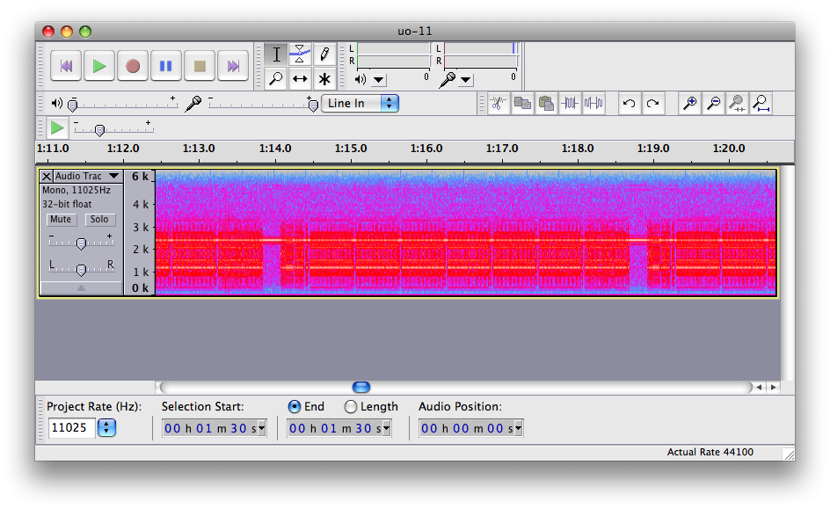Click the Mono, 11025Hz track info text
Screen dimensions: 830x509
pos(76,190)
